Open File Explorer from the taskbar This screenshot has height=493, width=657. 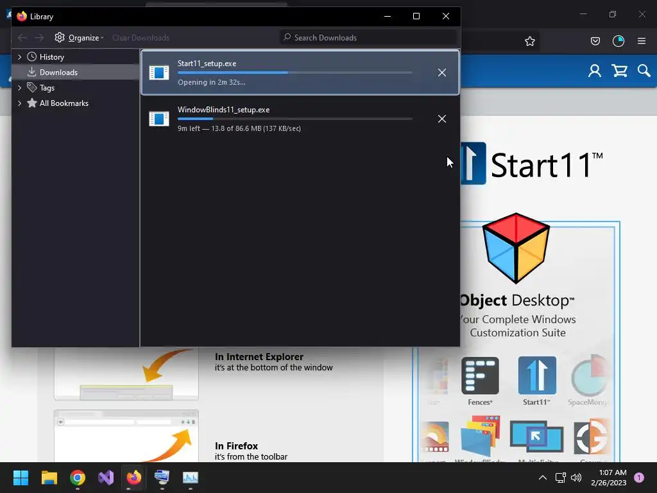49,478
